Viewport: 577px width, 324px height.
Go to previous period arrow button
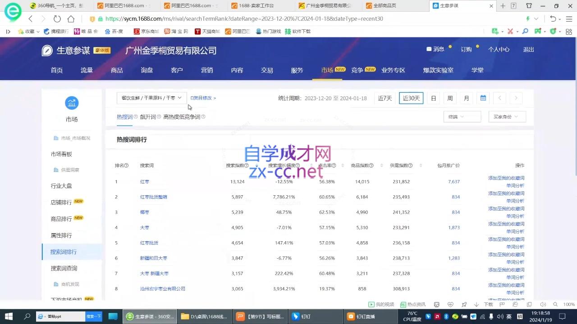click(x=499, y=98)
